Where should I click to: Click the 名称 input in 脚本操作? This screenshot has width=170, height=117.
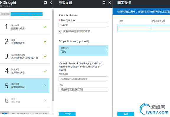[134, 28]
